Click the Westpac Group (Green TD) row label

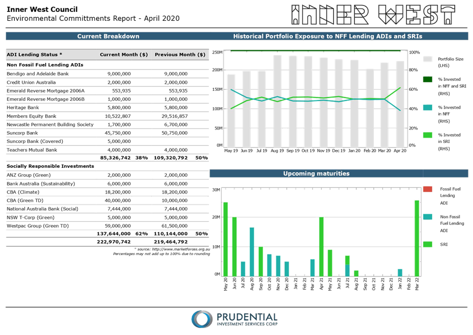click(x=38, y=226)
